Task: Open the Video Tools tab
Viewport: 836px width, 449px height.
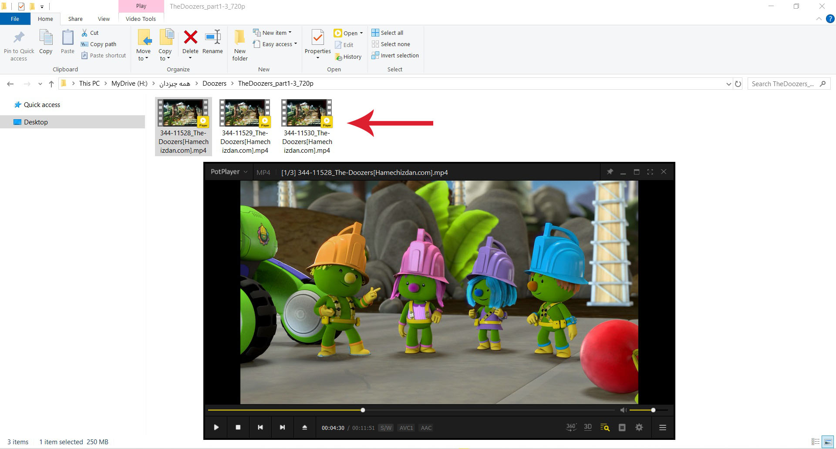Action: (141, 19)
